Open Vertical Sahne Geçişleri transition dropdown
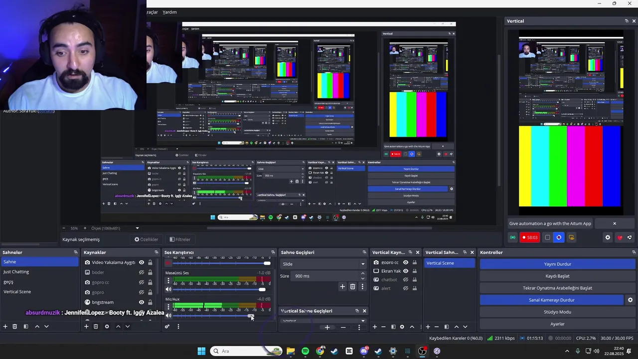The width and height of the screenshot is (638, 359). click(x=323, y=321)
